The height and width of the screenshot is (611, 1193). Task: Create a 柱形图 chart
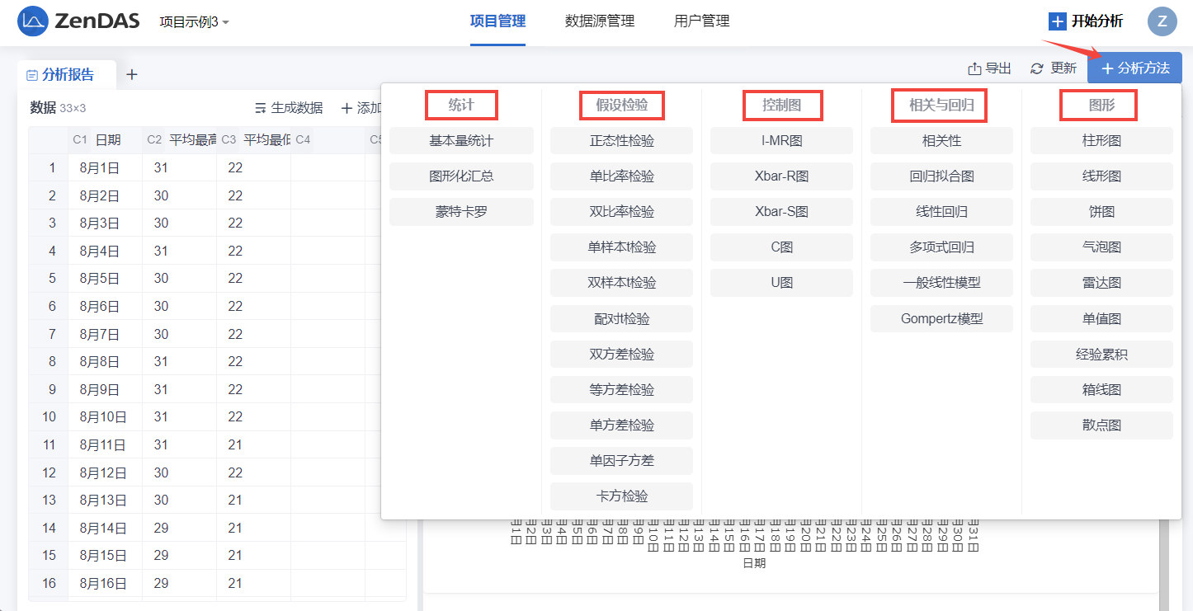pyautogui.click(x=1101, y=141)
